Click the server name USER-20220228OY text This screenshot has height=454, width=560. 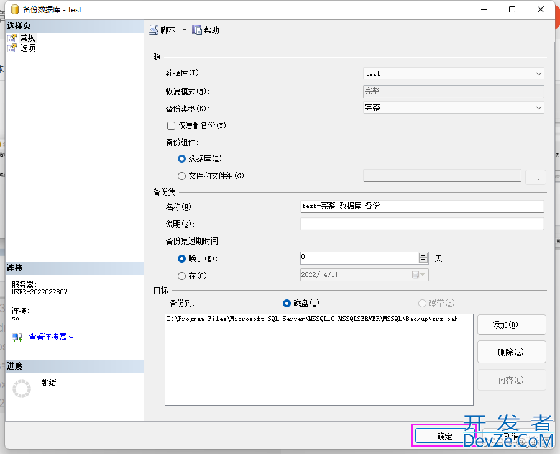39,292
